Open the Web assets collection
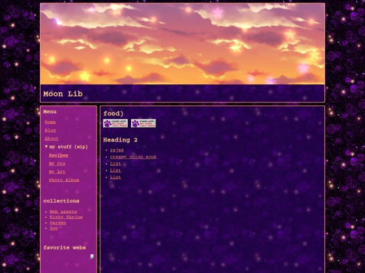 pyautogui.click(x=64, y=212)
